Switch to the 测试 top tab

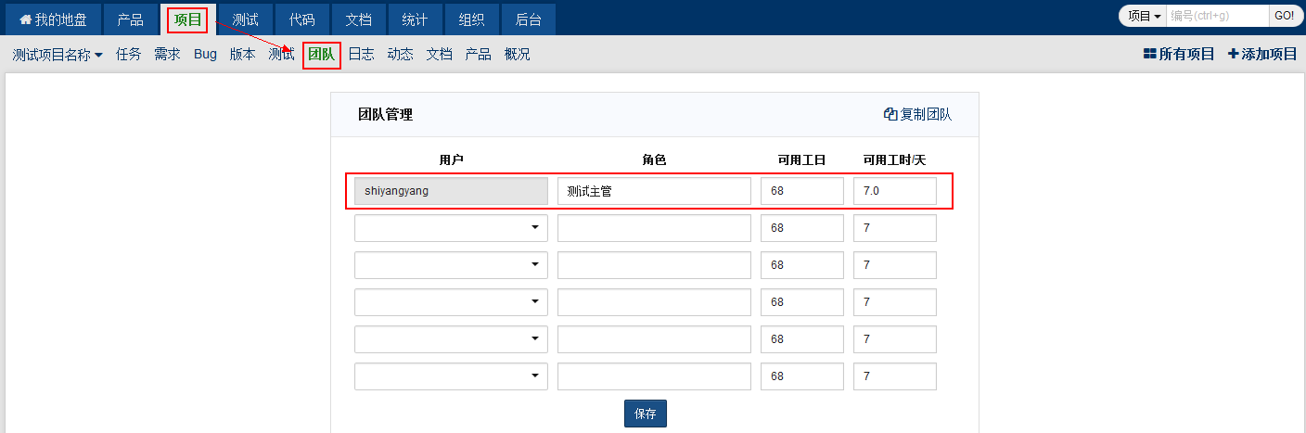pyautogui.click(x=246, y=19)
